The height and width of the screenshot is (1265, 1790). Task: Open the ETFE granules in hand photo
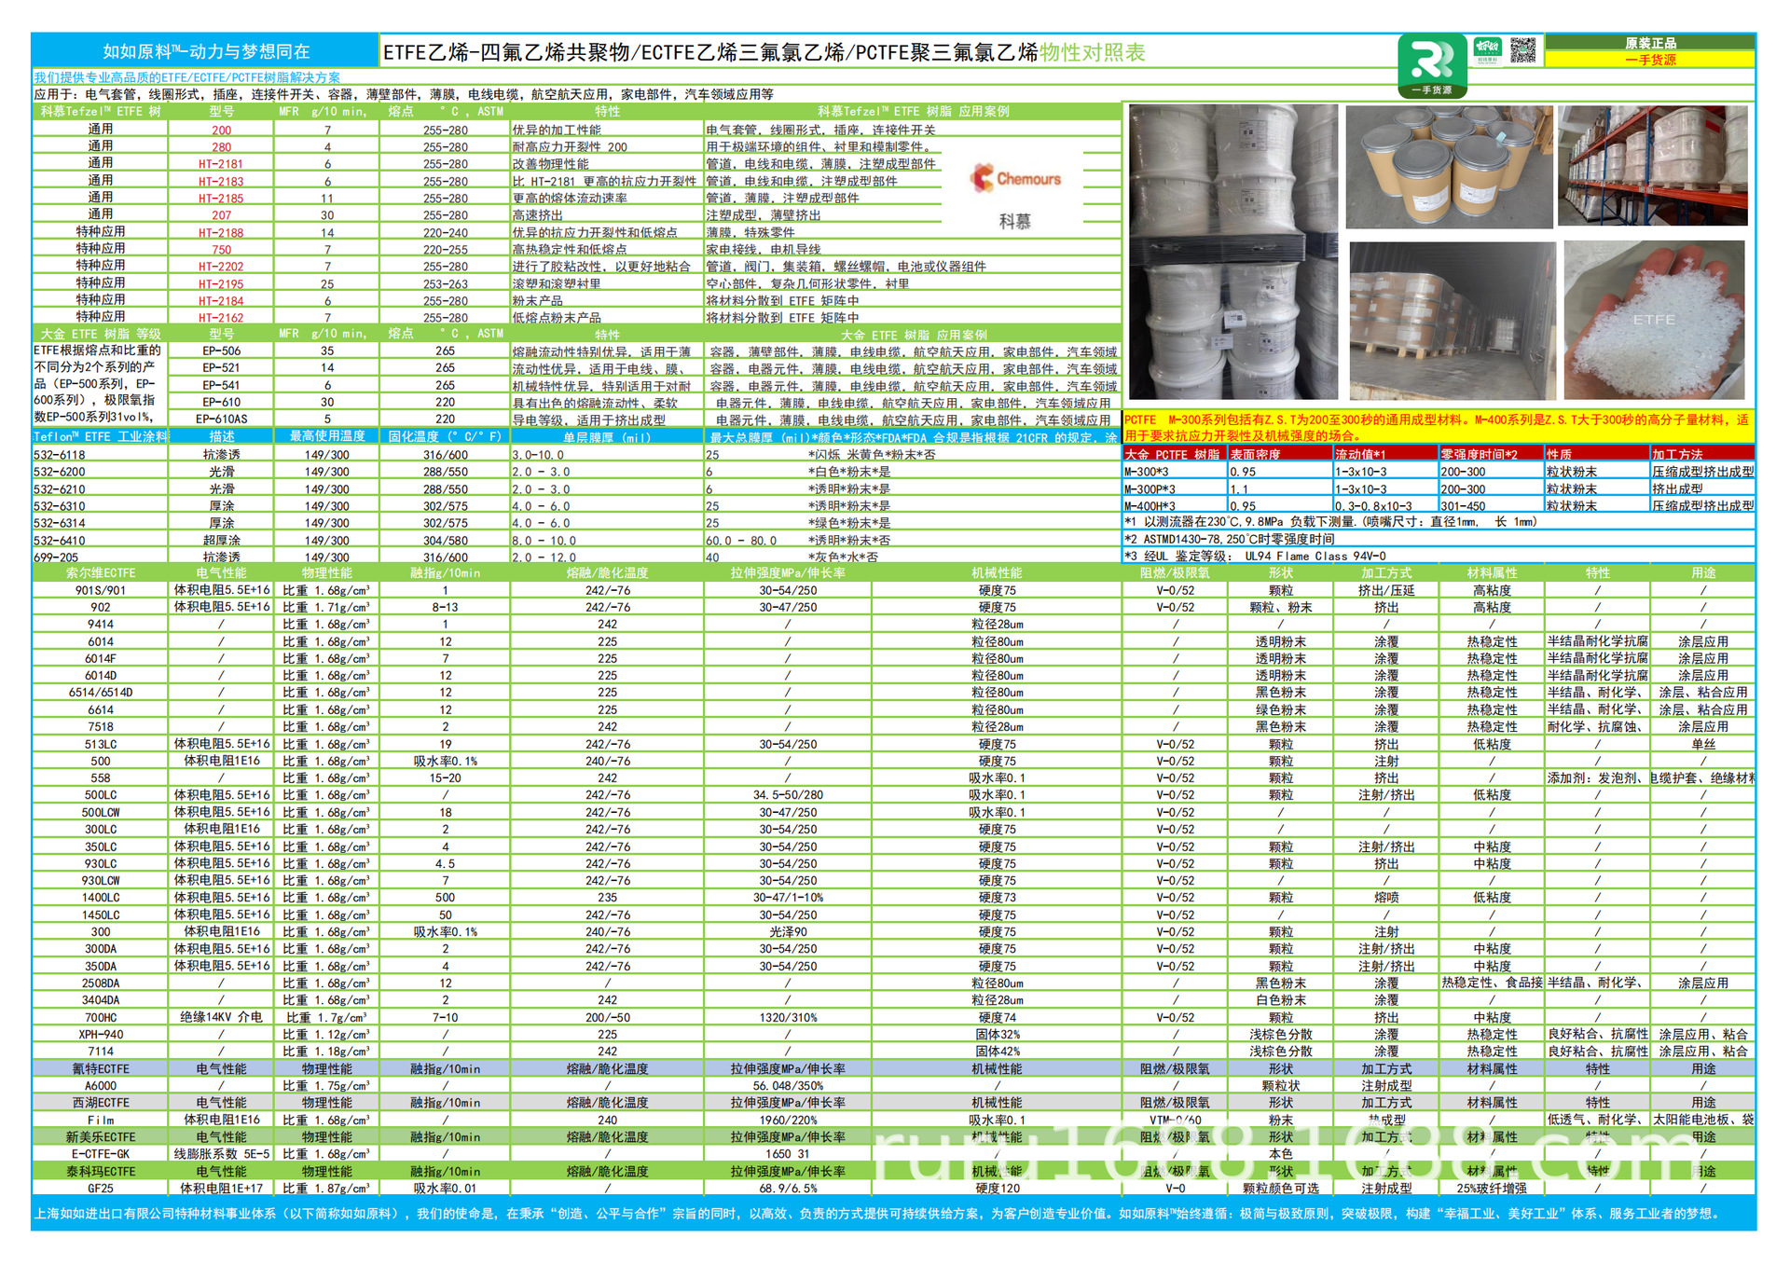(x=1653, y=320)
